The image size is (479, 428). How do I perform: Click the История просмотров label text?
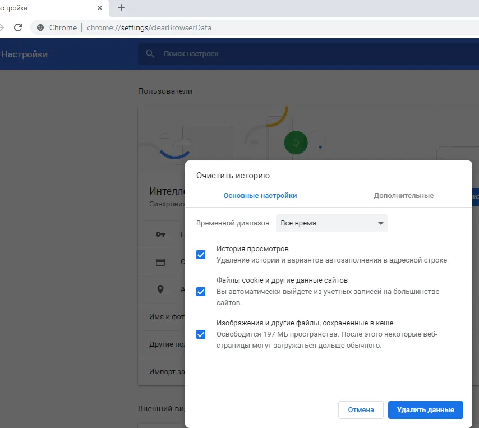252,248
